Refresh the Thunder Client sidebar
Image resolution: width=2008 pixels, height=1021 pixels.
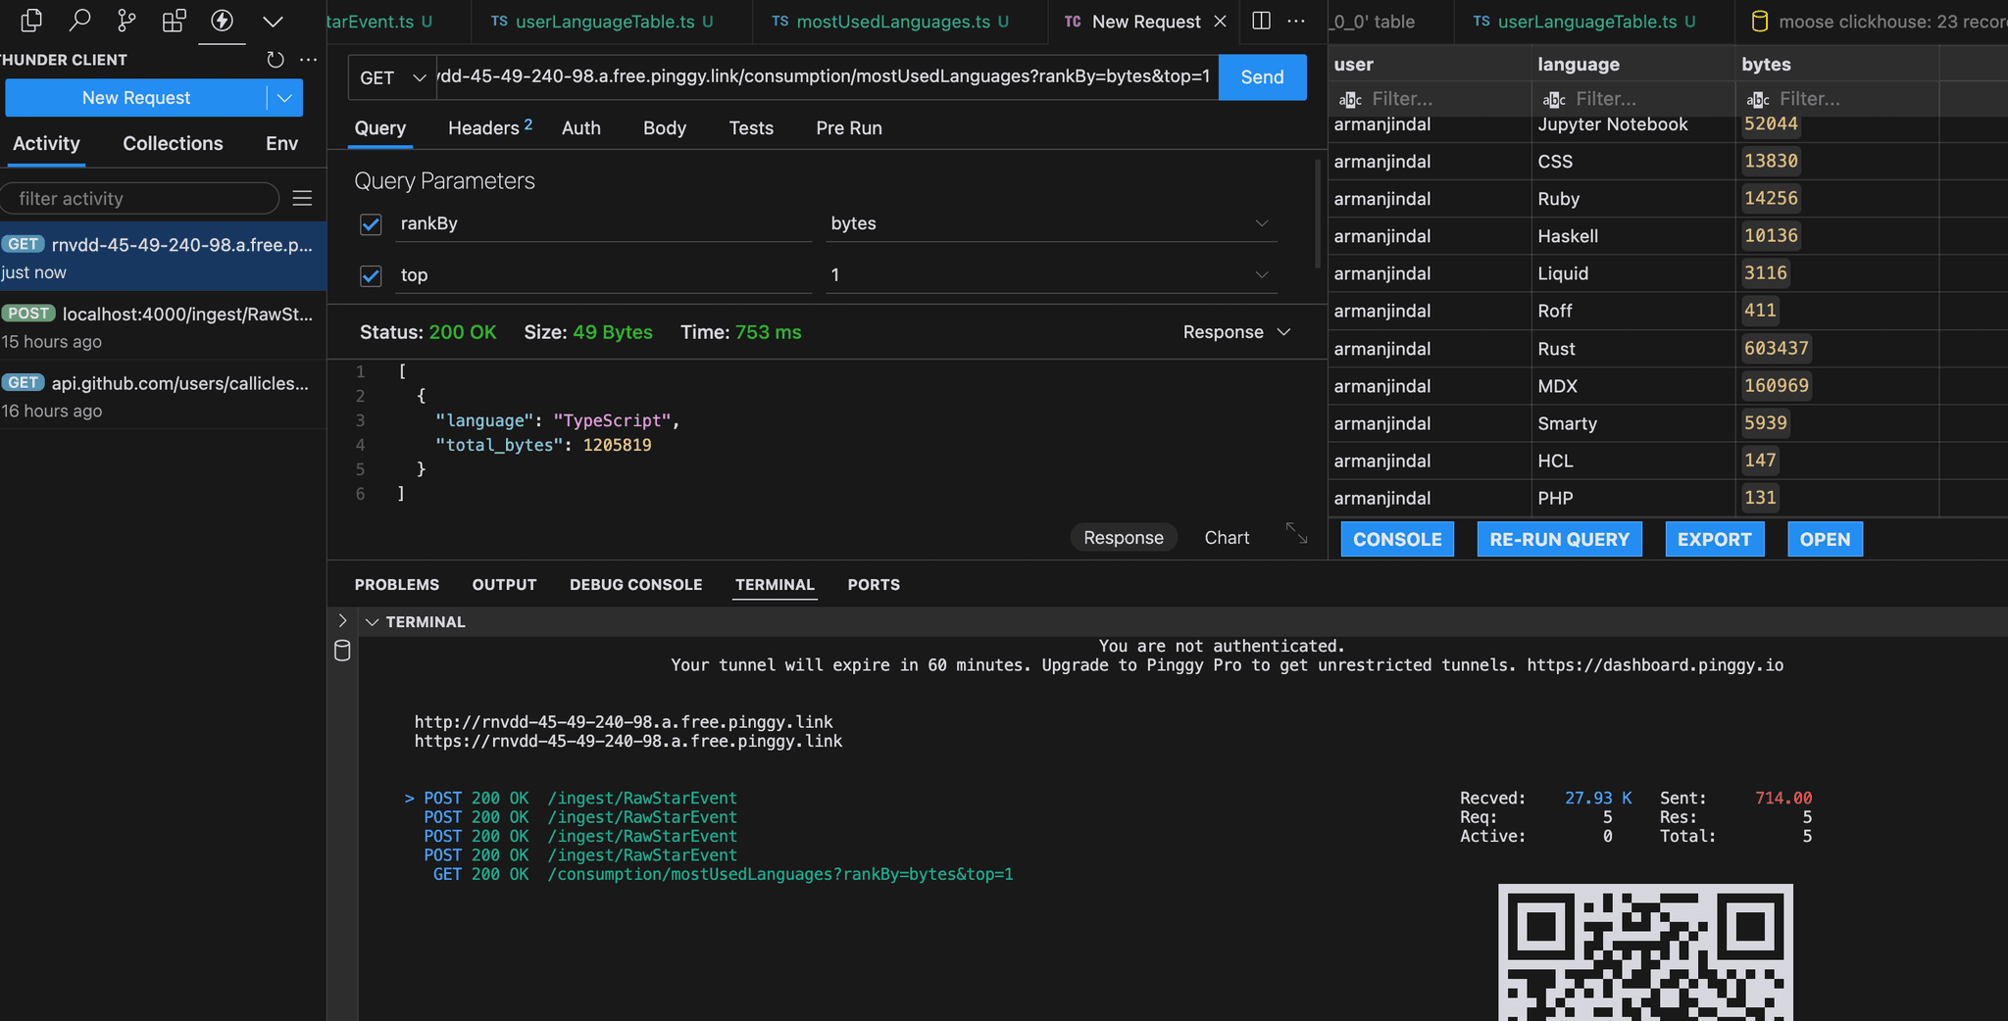(276, 60)
